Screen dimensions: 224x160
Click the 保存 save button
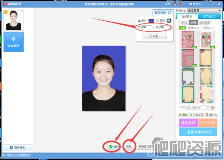(x=129, y=147)
